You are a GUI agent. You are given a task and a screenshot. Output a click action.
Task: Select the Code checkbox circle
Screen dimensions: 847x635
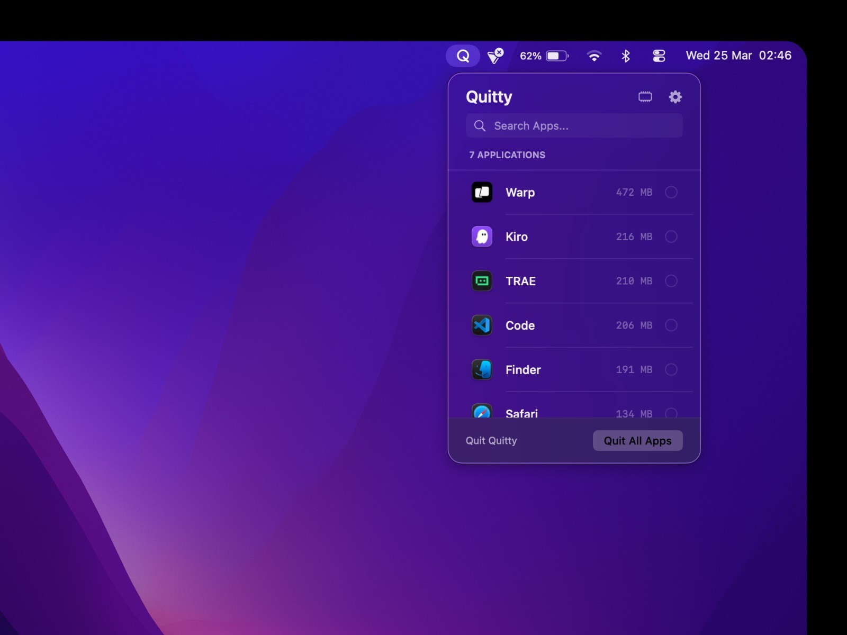[x=671, y=325]
